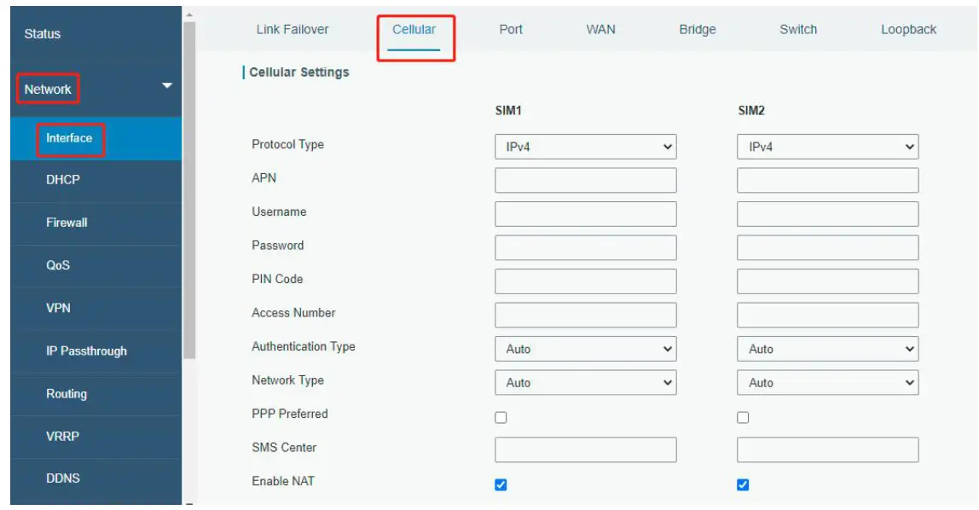Enable PPP Preferred for SIM1
979x510 pixels.
point(501,417)
